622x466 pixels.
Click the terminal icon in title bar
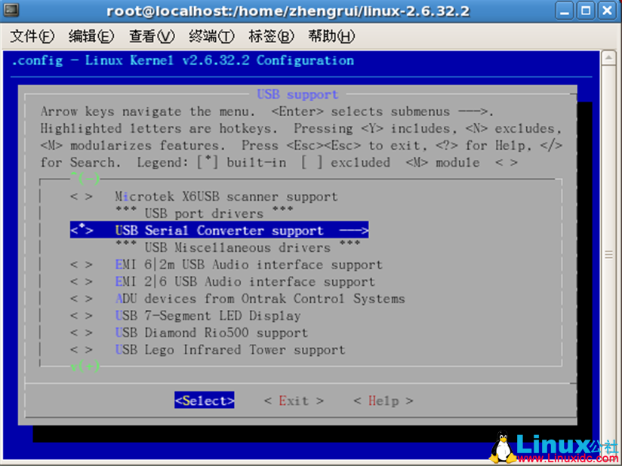pyautogui.click(x=11, y=10)
